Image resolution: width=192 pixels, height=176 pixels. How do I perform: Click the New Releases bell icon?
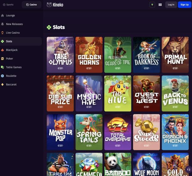3,24
